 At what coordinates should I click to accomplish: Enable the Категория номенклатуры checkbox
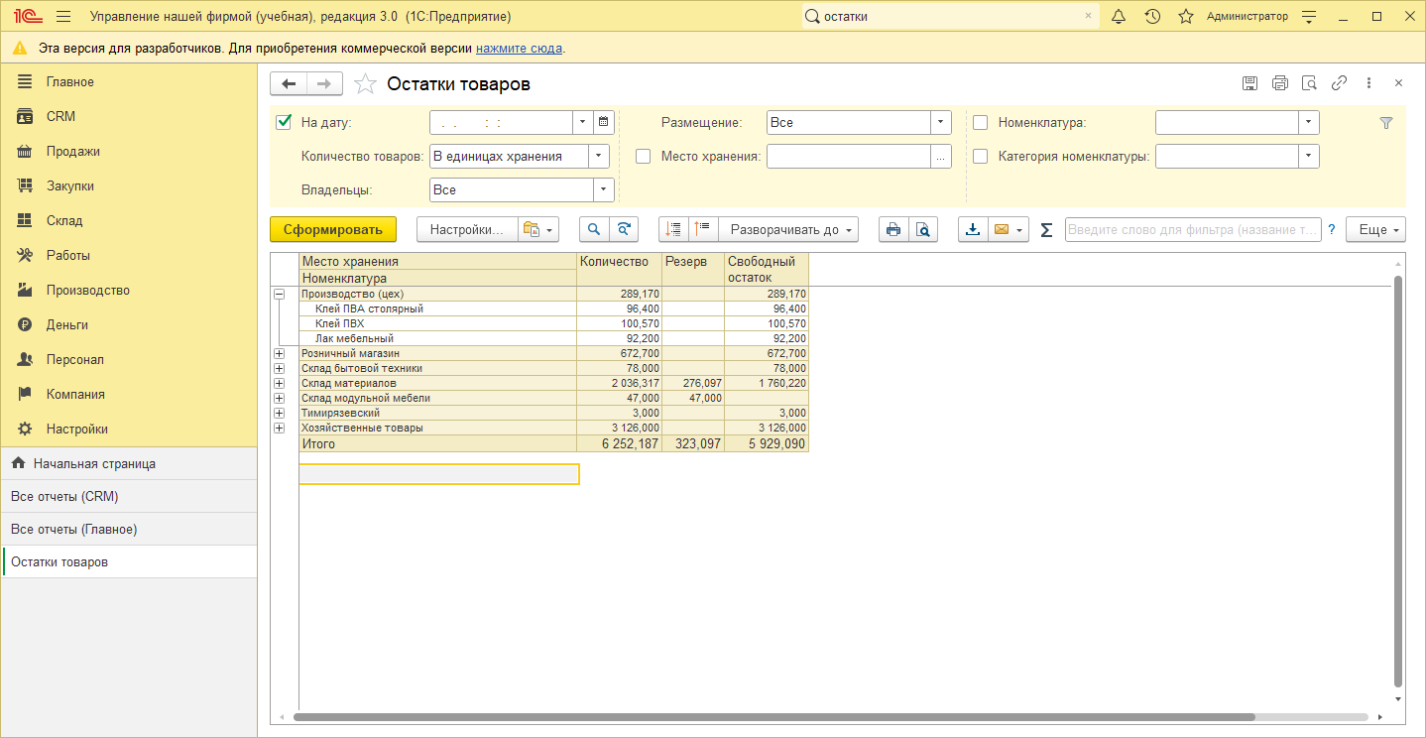point(981,156)
